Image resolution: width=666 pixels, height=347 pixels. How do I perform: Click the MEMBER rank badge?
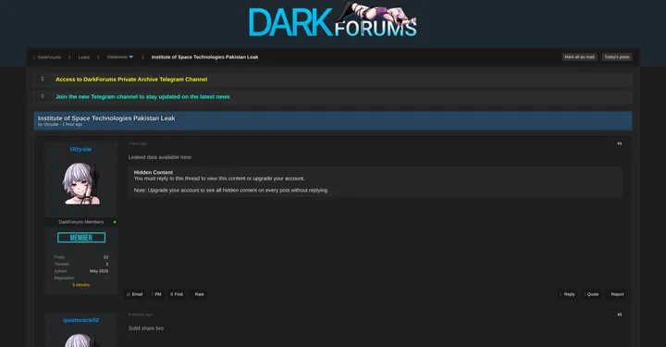click(x=81, y=238)
